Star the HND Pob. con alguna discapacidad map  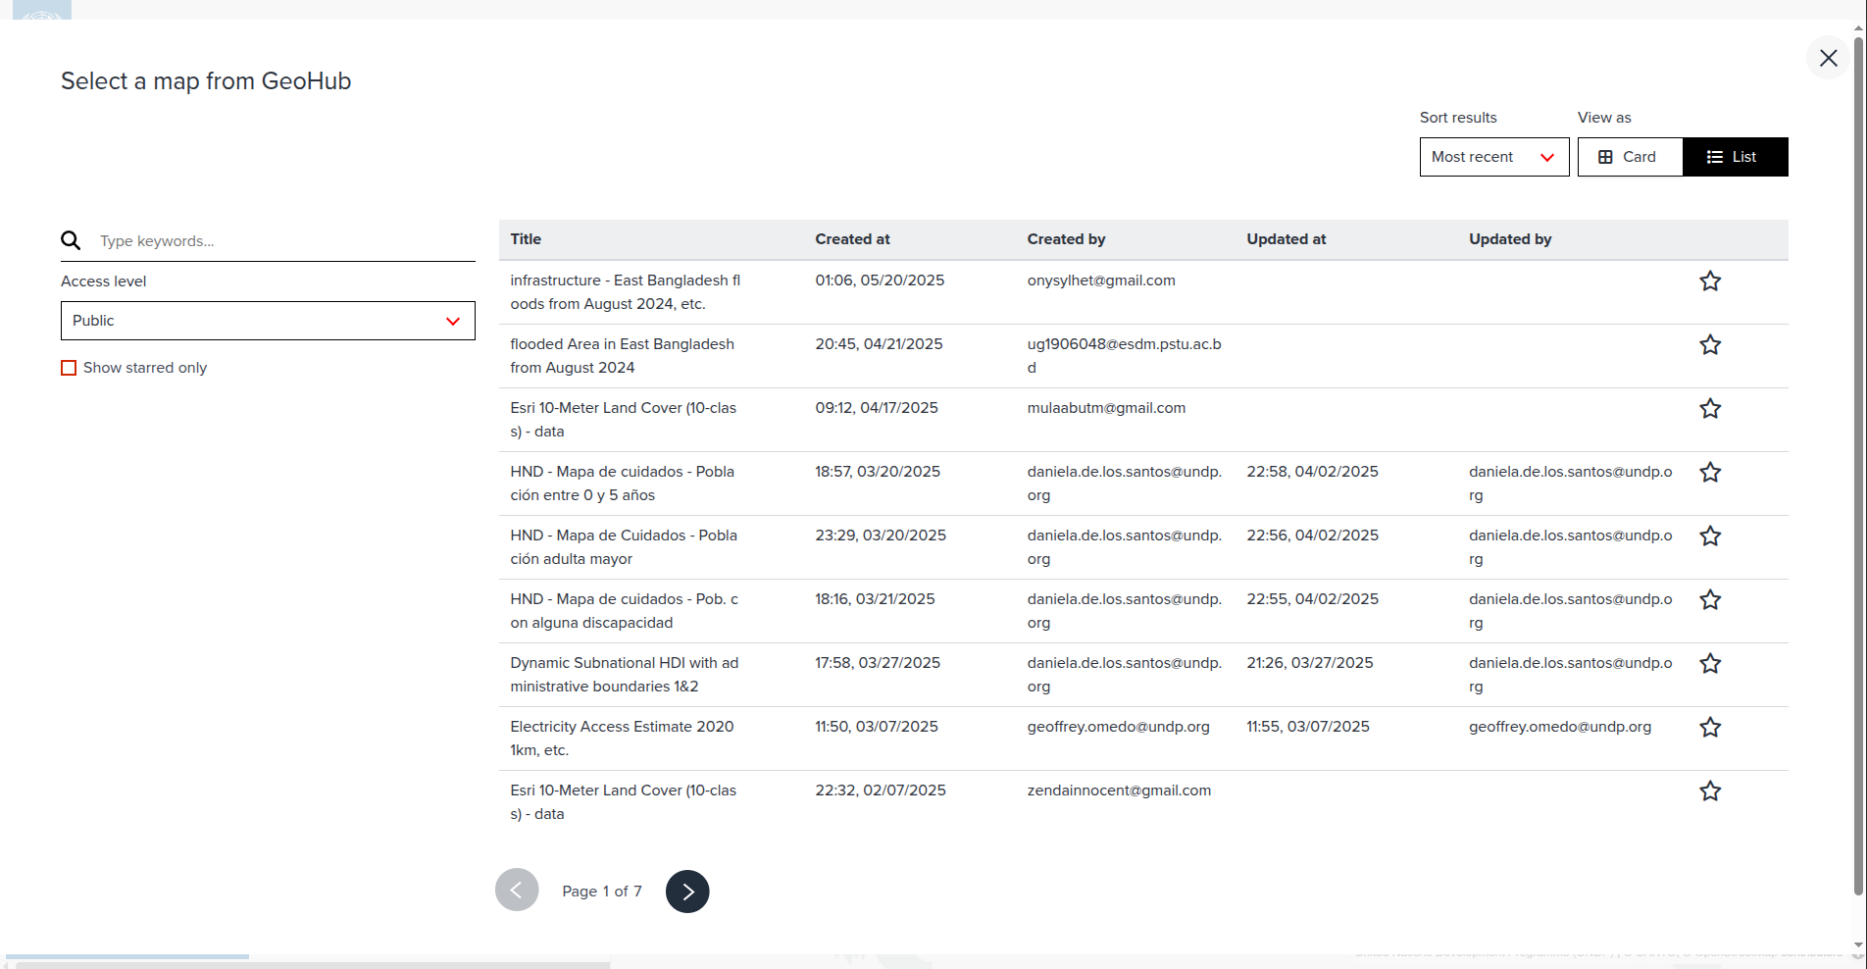point(1710,600)
